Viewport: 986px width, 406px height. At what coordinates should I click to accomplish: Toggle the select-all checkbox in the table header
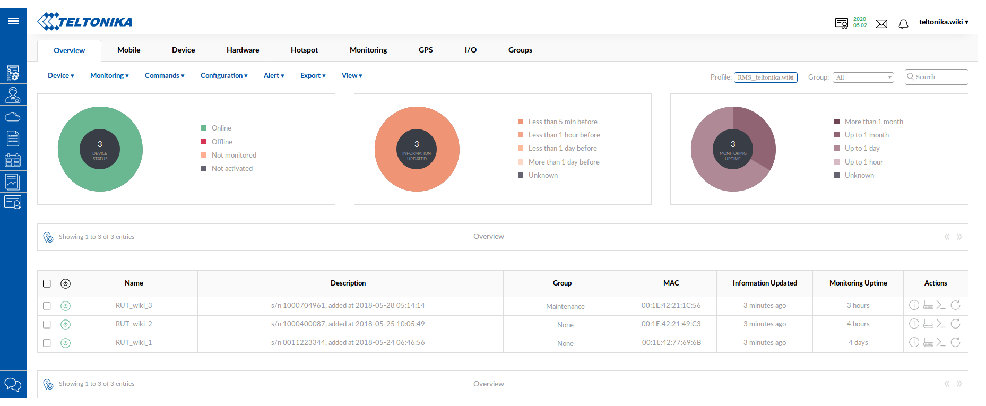pos(47,283)
